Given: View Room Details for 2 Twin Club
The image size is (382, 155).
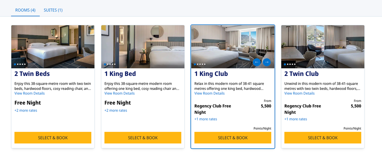Looking at the screenshot, I should (299, 93).
